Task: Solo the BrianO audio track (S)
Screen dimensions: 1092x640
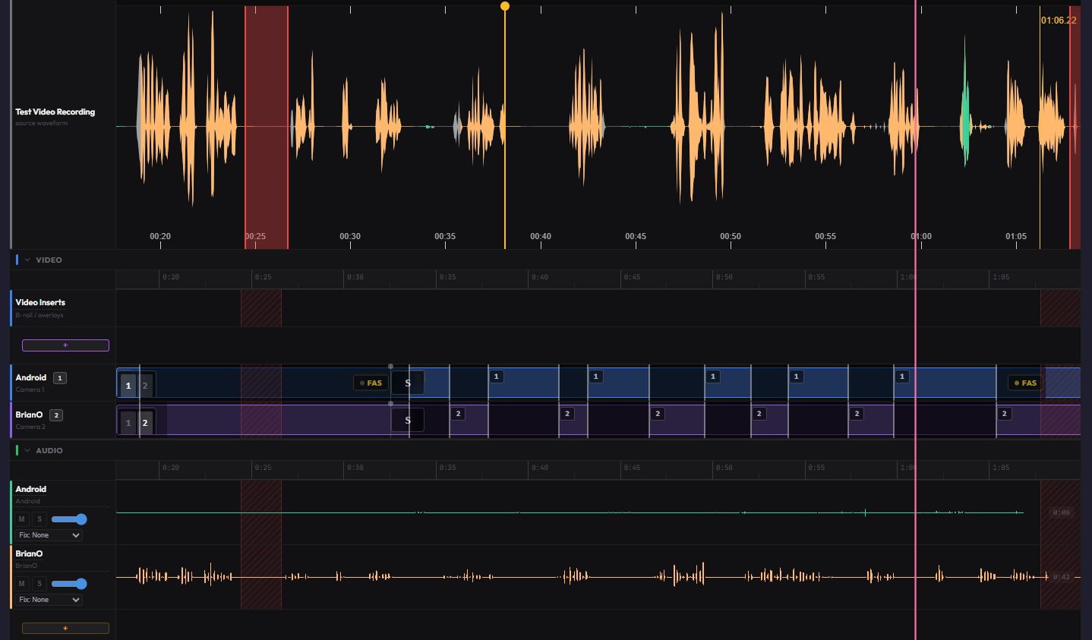Action: click(x=39, y=584)
